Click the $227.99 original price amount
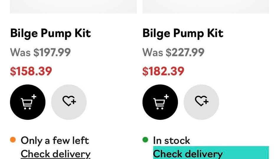Image resolution: width=279 pixels, height=159 pixels. [x=185, y=52]
